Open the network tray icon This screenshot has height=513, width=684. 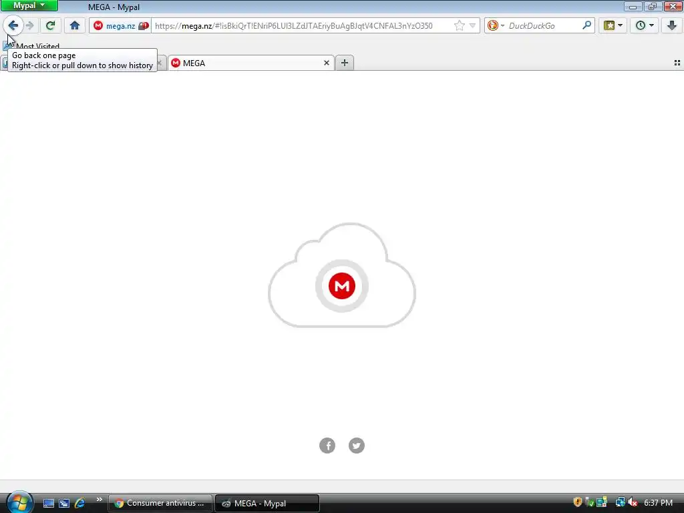[620, 502]
